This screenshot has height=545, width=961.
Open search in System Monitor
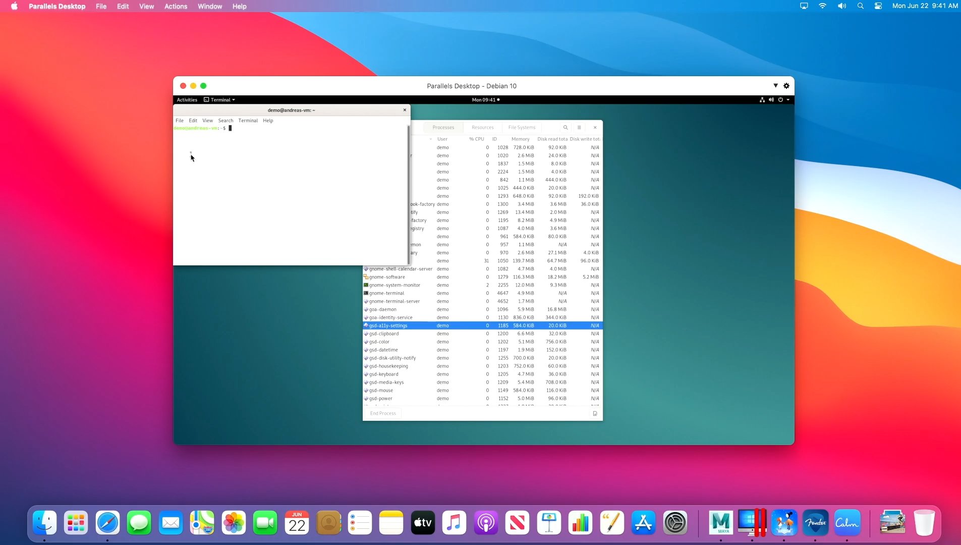(x=566, y=128)
